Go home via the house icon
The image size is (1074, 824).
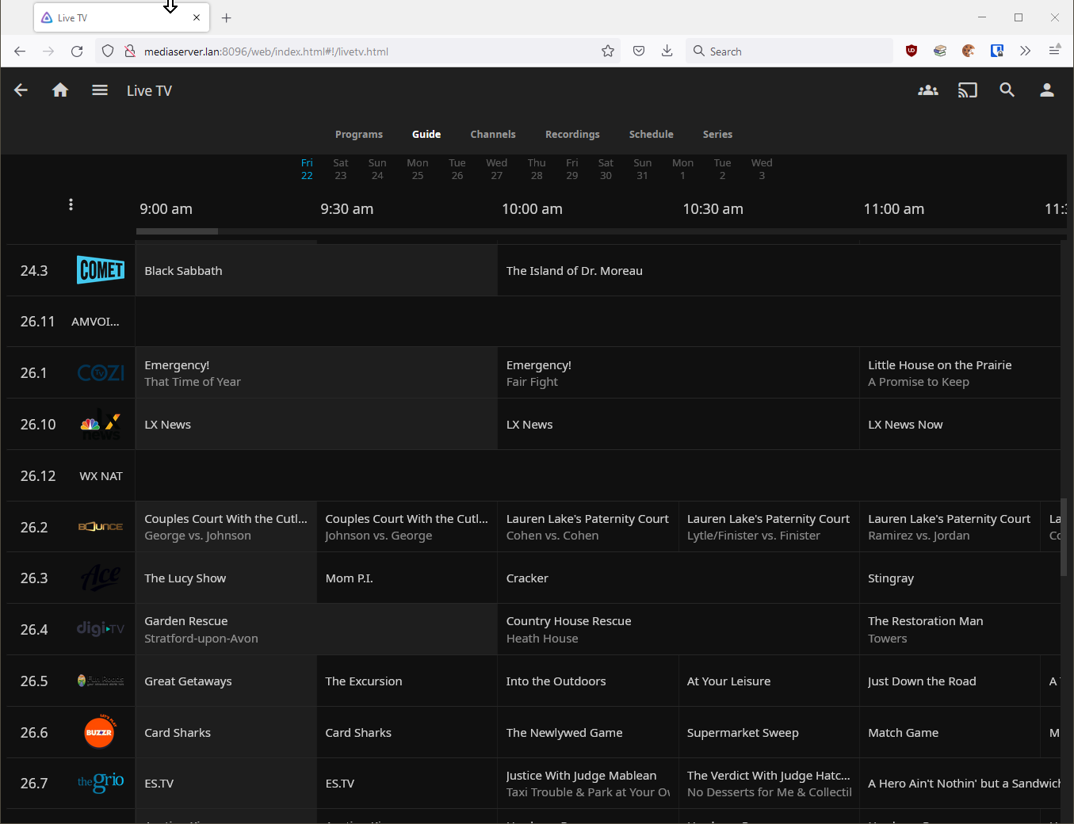point(60,90)
